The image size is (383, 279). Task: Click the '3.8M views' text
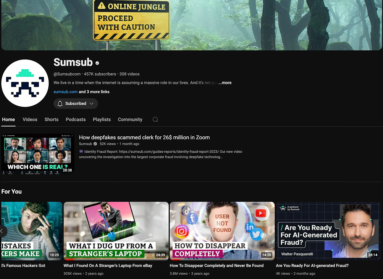[x=179, y=273]
